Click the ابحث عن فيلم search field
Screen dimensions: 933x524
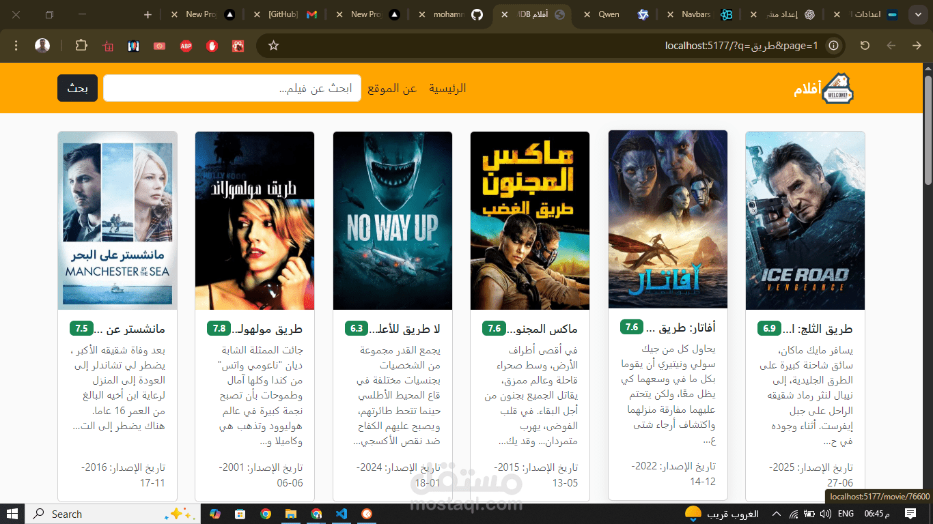click(x=232, y=87)
